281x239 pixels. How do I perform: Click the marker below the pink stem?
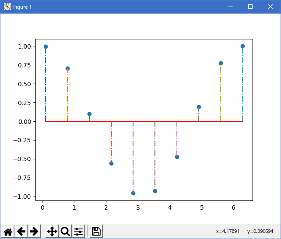pyautogui.click(x=177, y=157)
